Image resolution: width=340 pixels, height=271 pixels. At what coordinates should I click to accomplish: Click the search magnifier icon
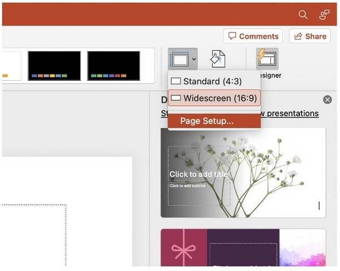303,15
